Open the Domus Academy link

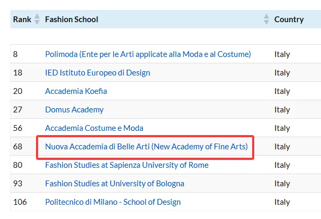click(x=74, y=110)
